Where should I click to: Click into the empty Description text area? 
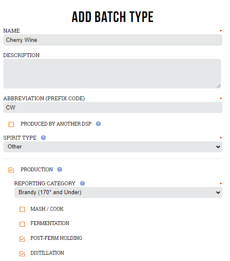[x=112, y=74]
